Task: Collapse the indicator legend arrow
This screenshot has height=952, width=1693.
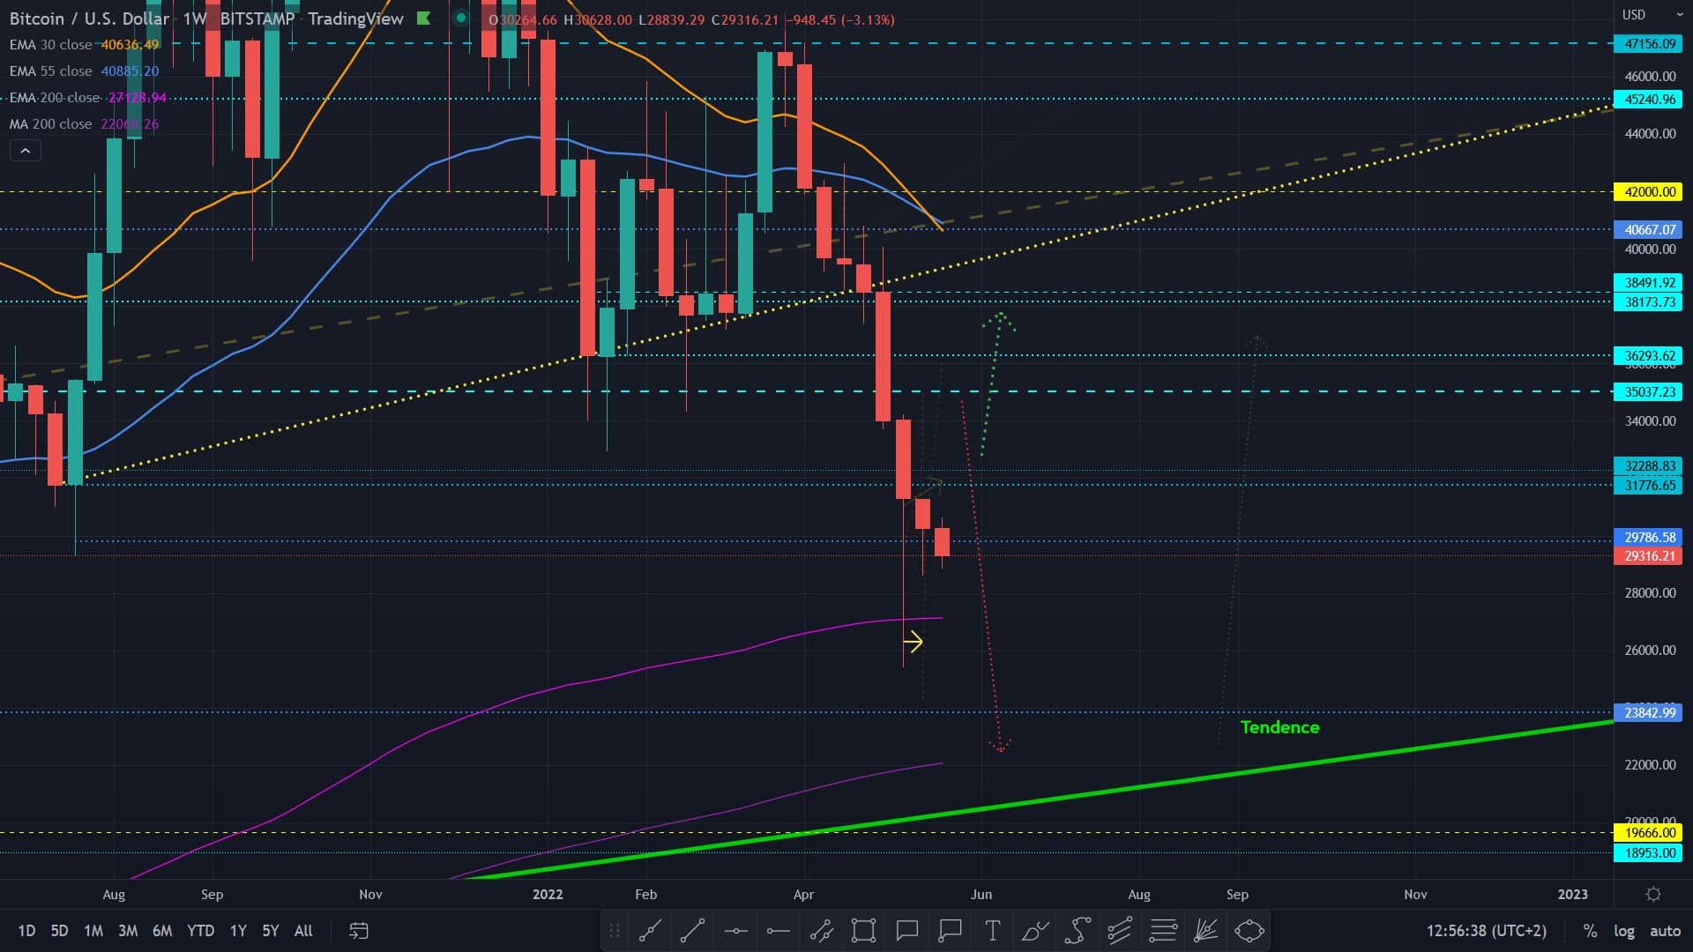Action: [26, 151]
